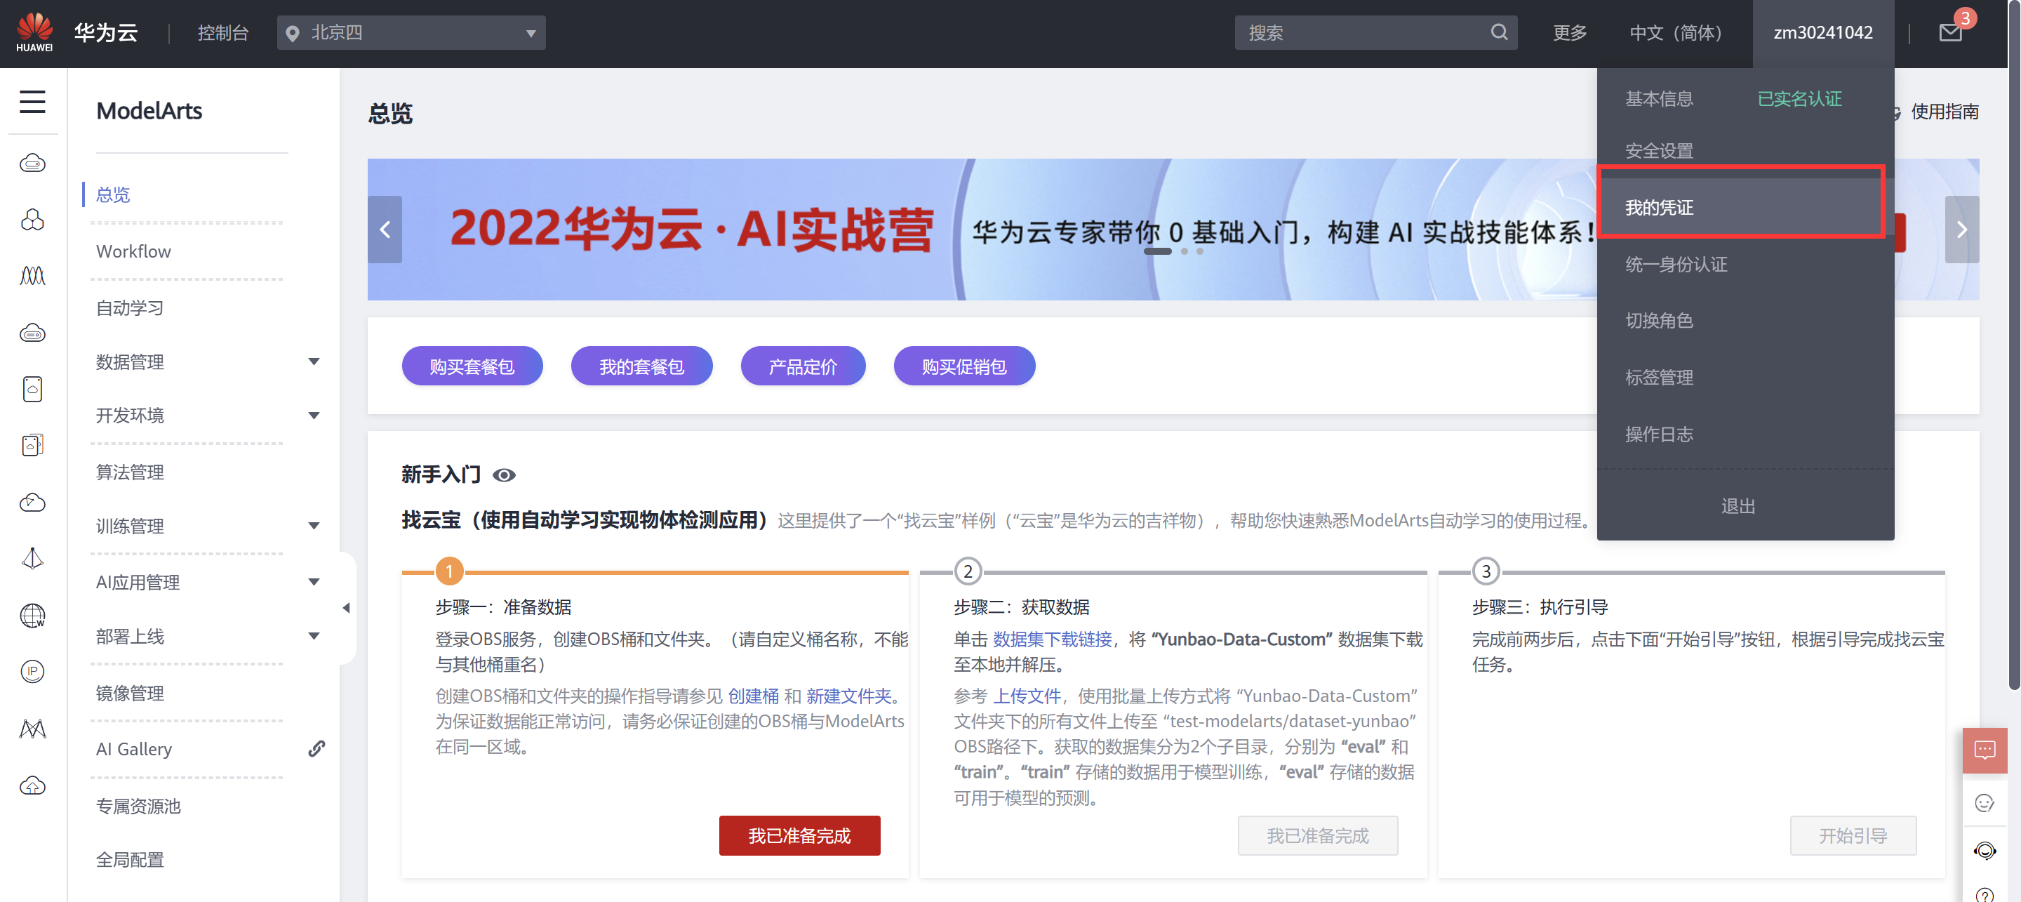The height and width of the screenshot is (902, 2021).
Task: Toggle the 新手入门 eye visibility icon
Action: [505, 475]
